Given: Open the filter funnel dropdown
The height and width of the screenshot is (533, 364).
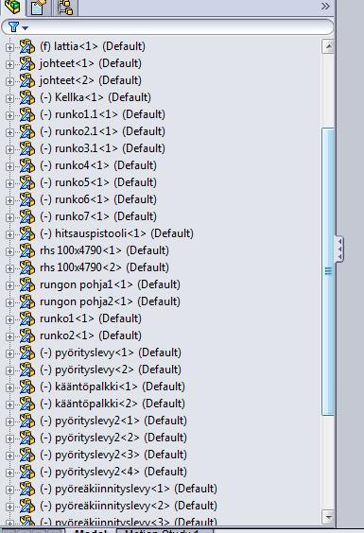Looking at the screenshot, I should 18,26.
